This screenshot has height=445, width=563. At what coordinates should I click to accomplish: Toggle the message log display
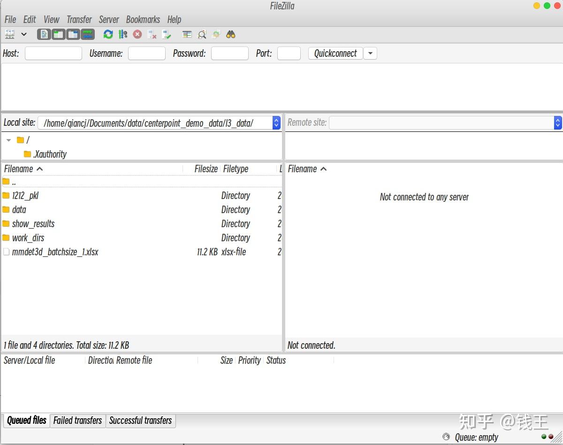coord(44,34)
